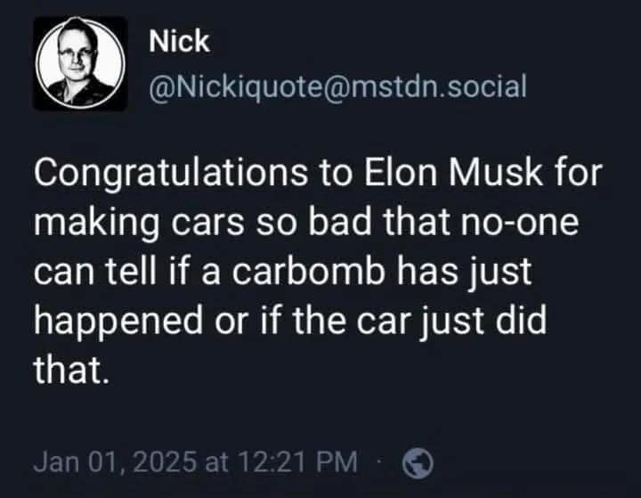Open the @Nickiquote@mstdn.social handle
The image size is (641, 498).
coord(337,86)
